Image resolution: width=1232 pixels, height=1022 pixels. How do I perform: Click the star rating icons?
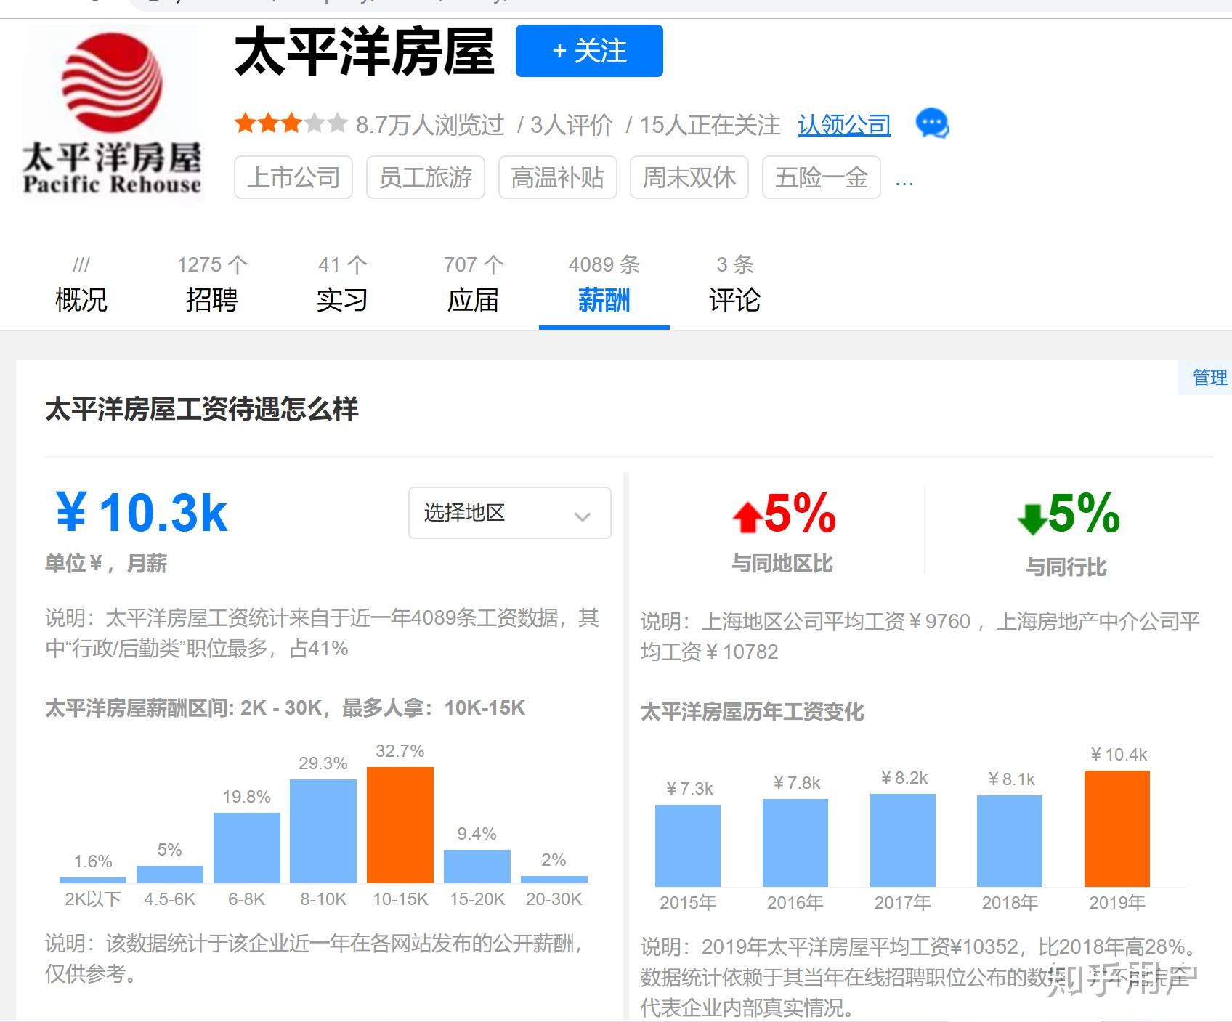pos(291,124)
